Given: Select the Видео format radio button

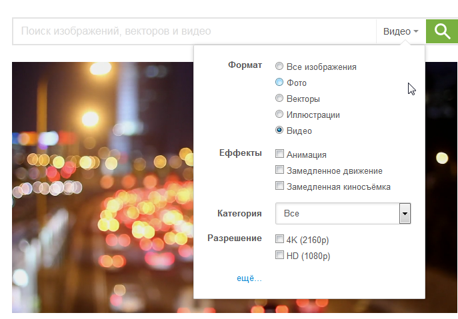Looking at the screenshot, I should 279,131.
